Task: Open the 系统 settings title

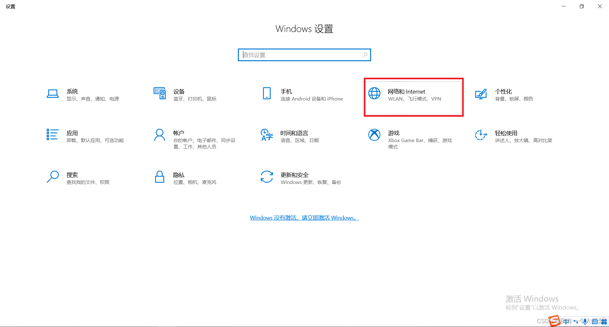Action: (72, 91)
